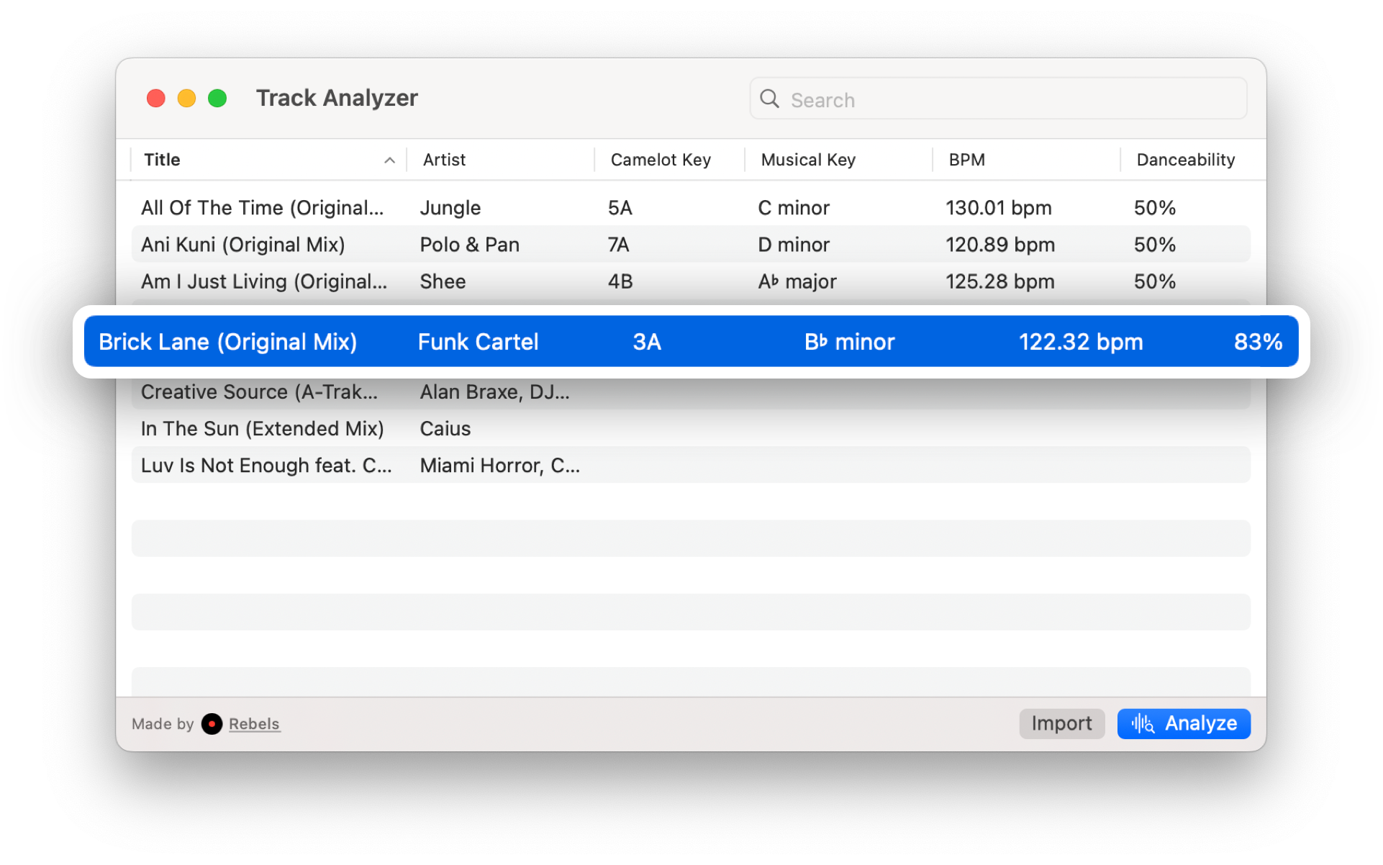
Task: Click the Alan Braxe, DJ... artist cell
Action: (x=495, y=391)
